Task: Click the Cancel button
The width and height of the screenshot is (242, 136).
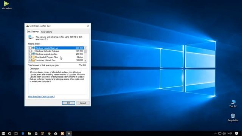Action: [x=83, y=103]
